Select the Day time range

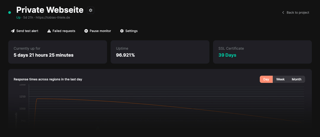coord(266,79)
